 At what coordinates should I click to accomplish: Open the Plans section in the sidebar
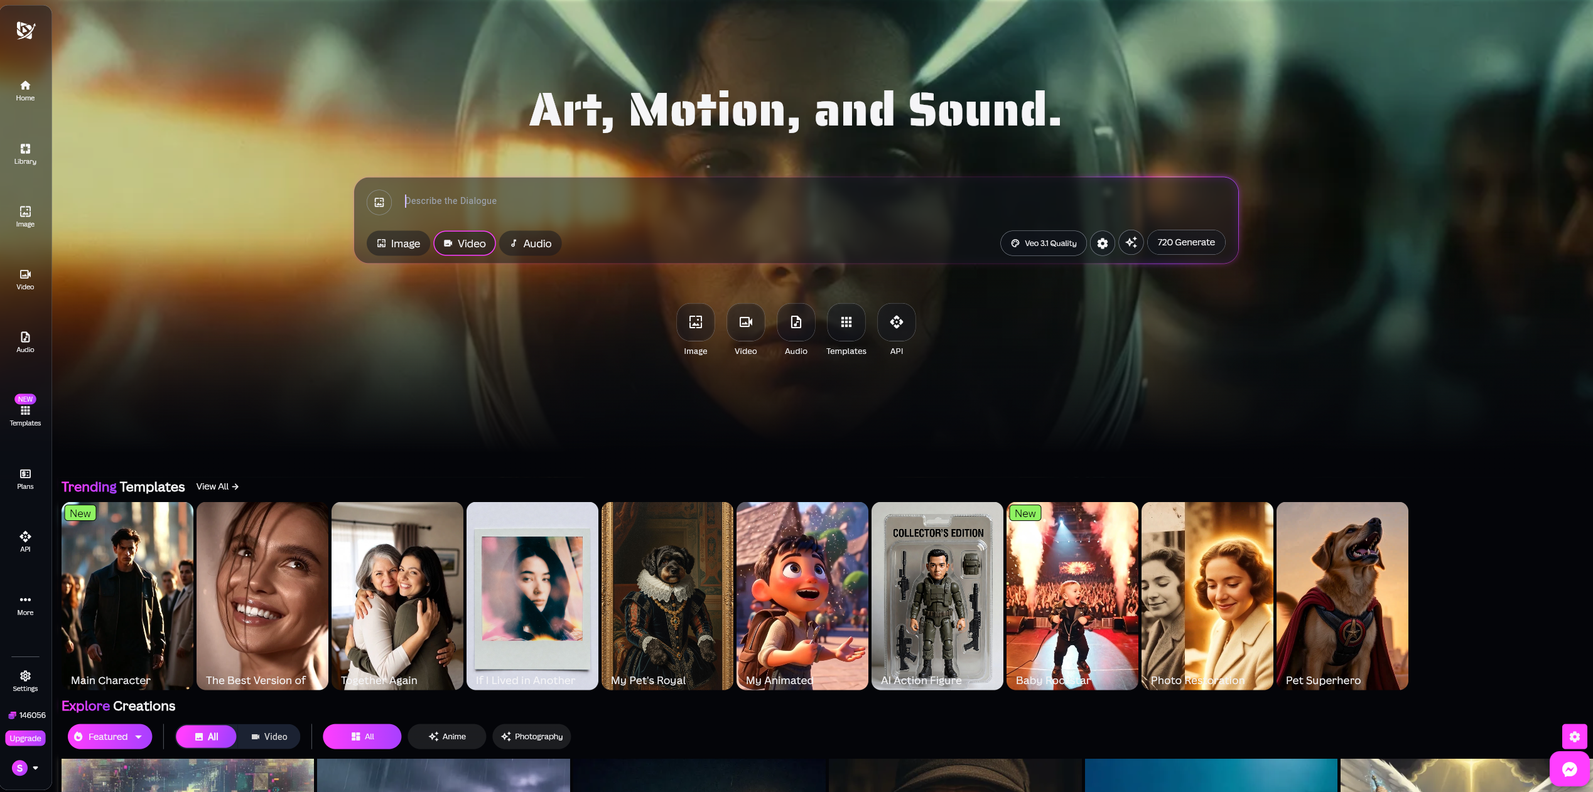(x=24, y=478)
